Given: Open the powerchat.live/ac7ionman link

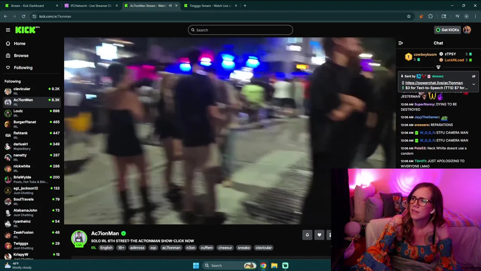Looking at the screenshot, I should point(434,83).
